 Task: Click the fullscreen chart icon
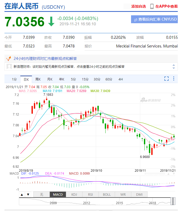[166, 79]
